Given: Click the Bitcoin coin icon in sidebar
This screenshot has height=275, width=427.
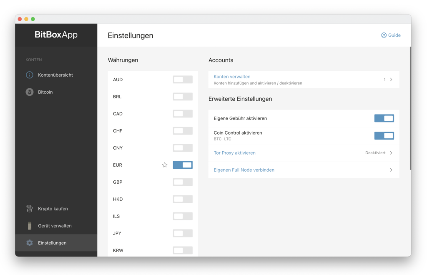Looking at the screenshot, I should (30, 92).
